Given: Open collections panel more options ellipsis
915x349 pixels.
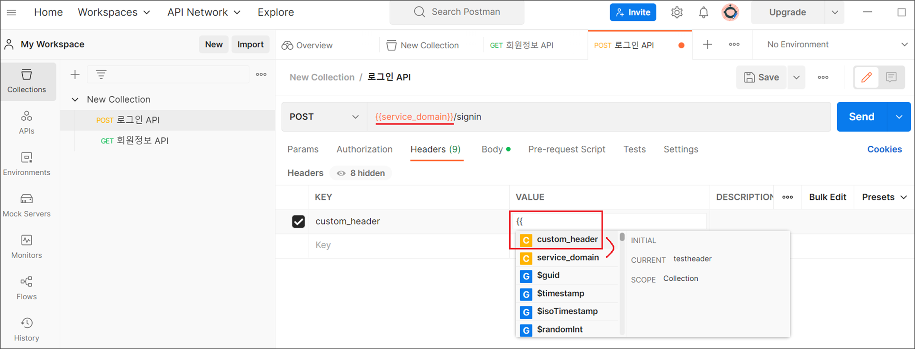Looking at the screenshot, I should coord(261,74).
